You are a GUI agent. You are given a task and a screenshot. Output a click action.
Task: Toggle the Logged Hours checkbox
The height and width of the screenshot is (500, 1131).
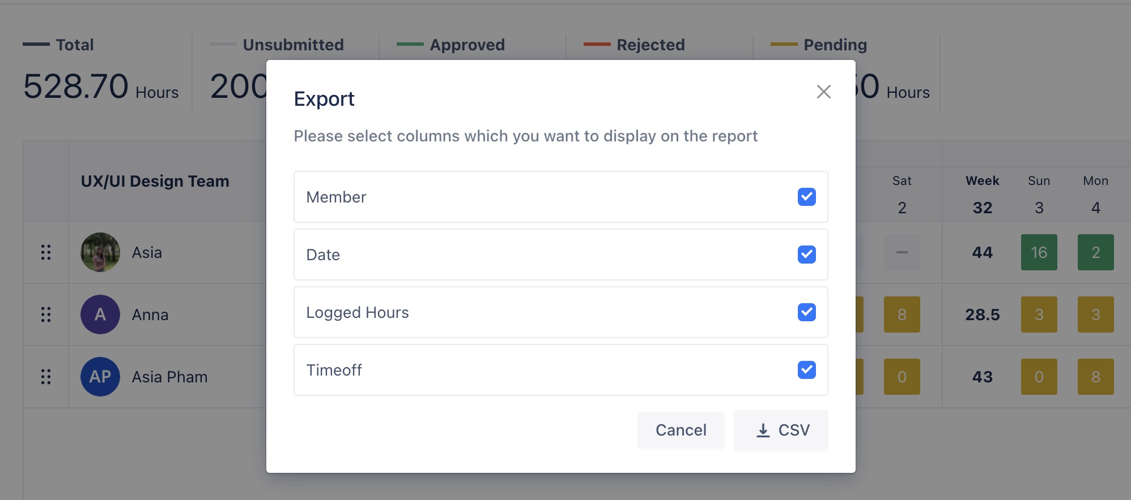(x=806, y=312)
